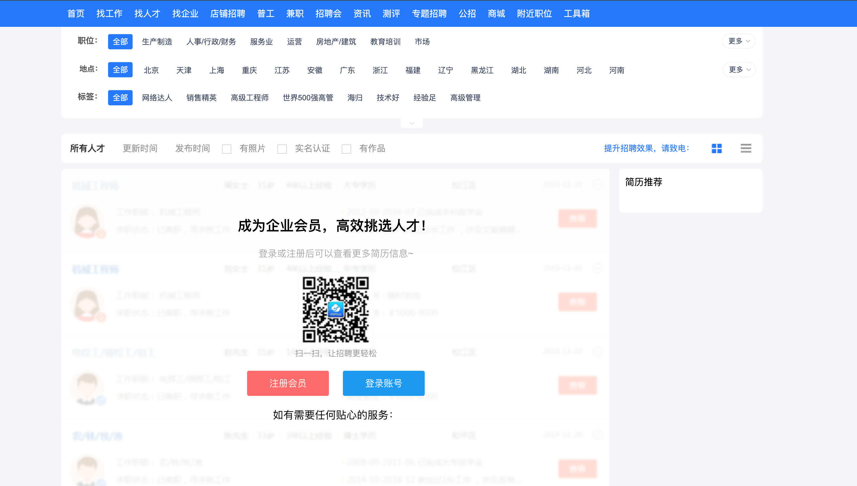Open the 更多 dropdown in the 职位 row
This screenshot has height=486, width=857.
tap(738, 41)
